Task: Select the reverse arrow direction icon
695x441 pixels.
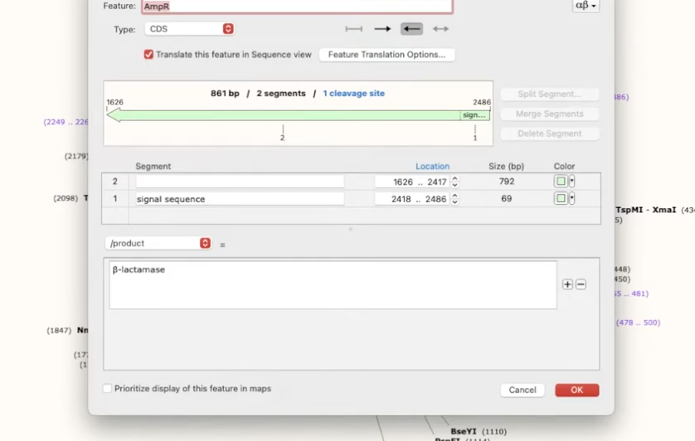Action: pos(411,29)
